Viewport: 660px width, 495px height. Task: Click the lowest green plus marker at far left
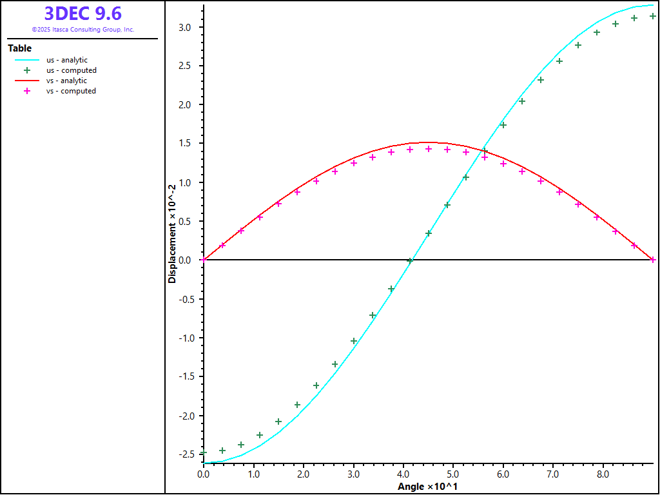(x=204, y=453)
